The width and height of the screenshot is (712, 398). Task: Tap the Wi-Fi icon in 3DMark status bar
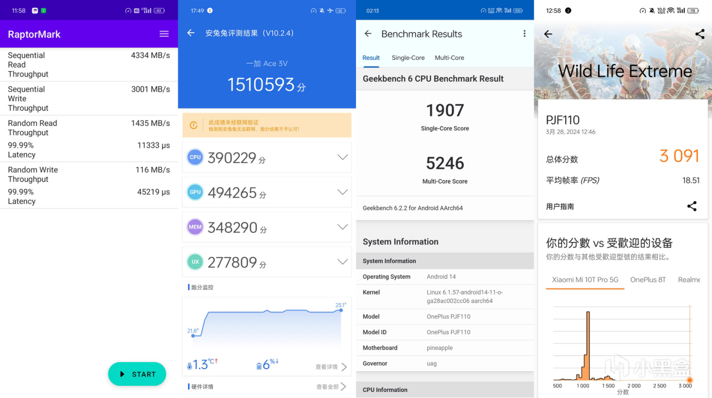pyautogui.click(x=671, y=10)
